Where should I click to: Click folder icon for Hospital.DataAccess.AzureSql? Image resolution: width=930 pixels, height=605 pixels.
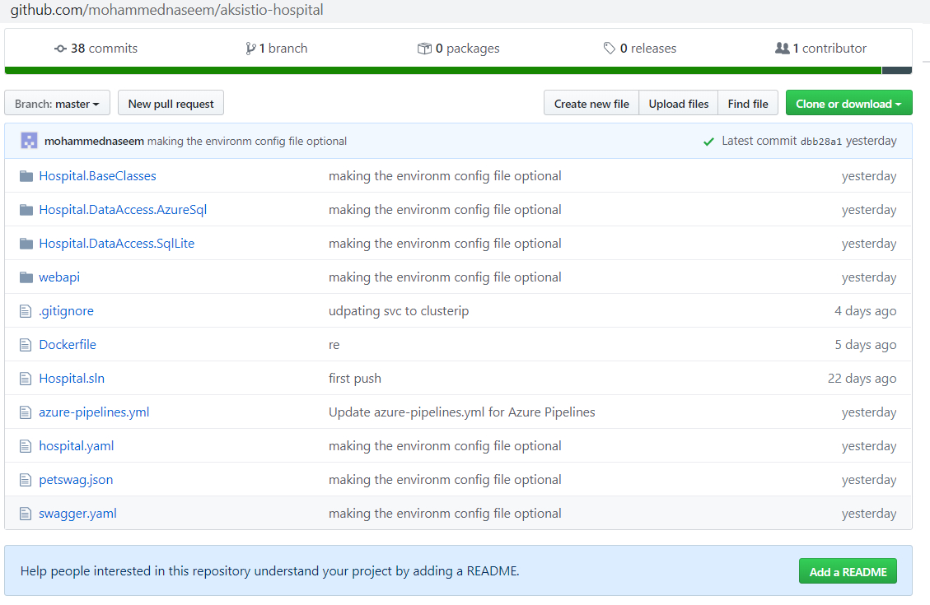[x=26, y=210]
